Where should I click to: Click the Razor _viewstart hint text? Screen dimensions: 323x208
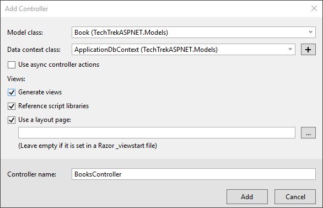click(x=88, y=146)
